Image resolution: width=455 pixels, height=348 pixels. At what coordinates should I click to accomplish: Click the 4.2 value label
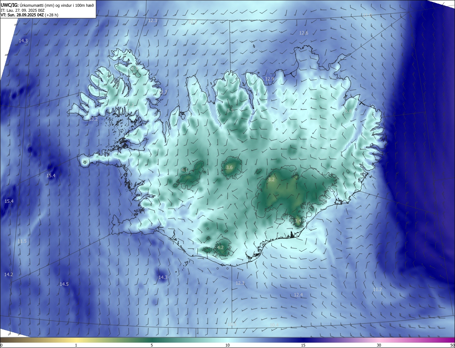[x=220, y=247]
